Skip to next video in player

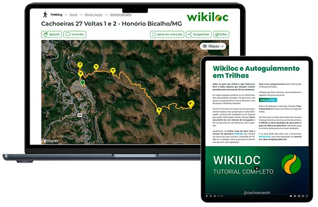coord(211,196)
